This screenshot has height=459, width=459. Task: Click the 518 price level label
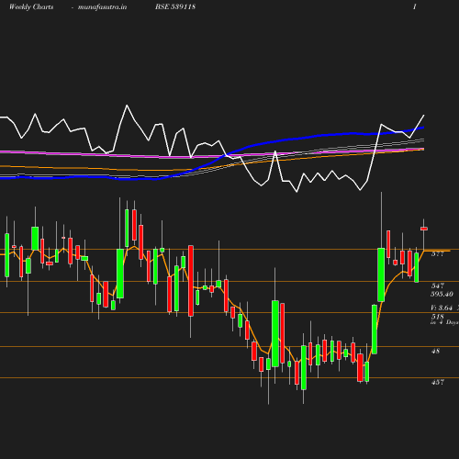tap(437, 317)
